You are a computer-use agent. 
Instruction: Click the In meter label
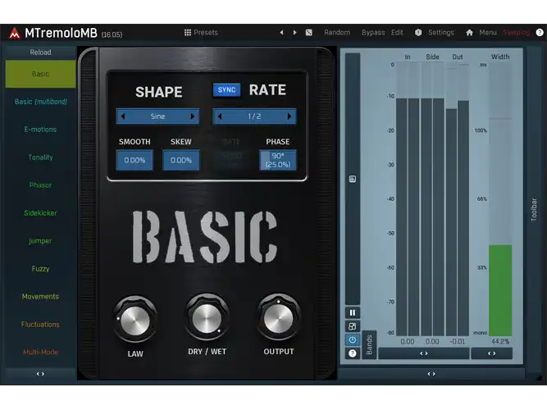pyautogui.click(x=408, y=57)
